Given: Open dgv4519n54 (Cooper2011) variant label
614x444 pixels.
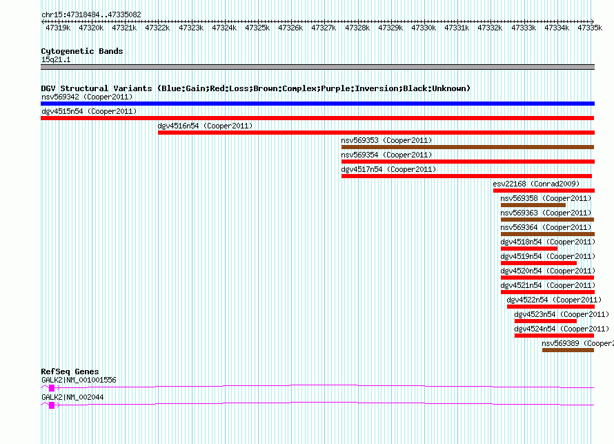Looking at the screenshot, I should 548,256.
